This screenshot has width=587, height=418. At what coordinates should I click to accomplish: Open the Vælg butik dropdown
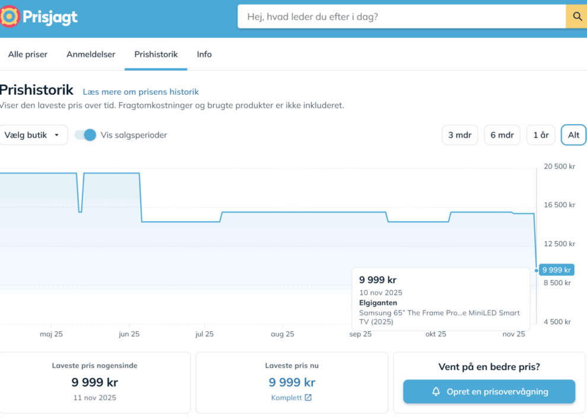click(x=32, y=135)
